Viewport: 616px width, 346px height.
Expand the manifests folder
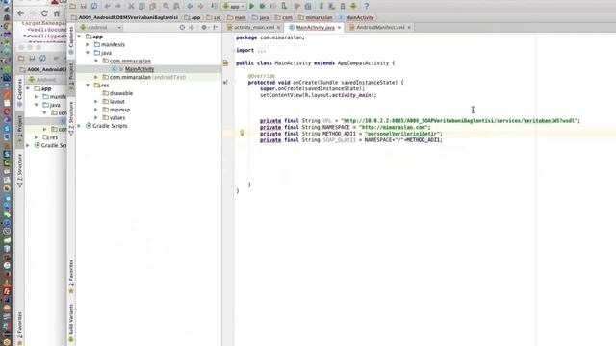click(88, 45)
